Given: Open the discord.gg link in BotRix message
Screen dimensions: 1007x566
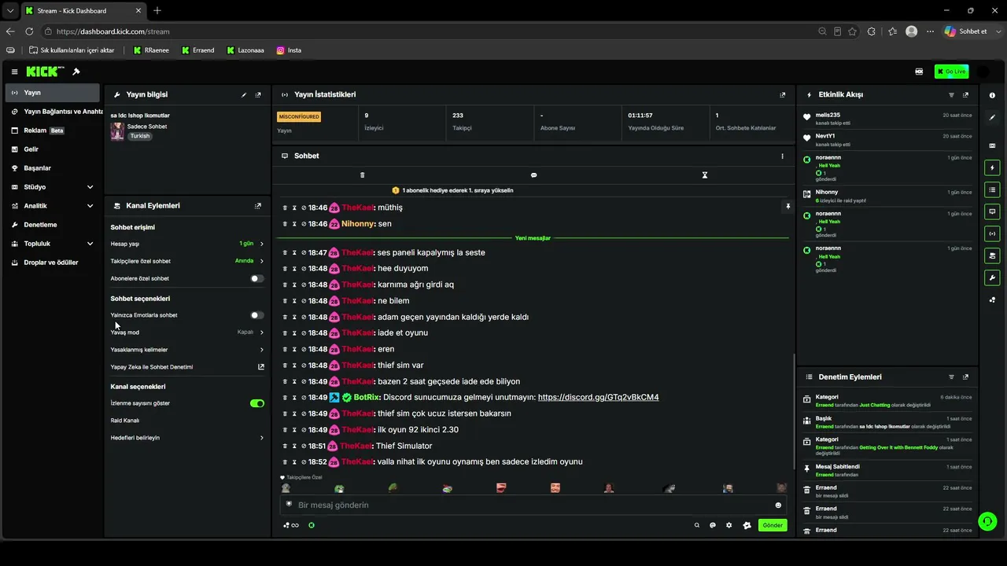Looking at the screenshot, I should click(598, 398).
